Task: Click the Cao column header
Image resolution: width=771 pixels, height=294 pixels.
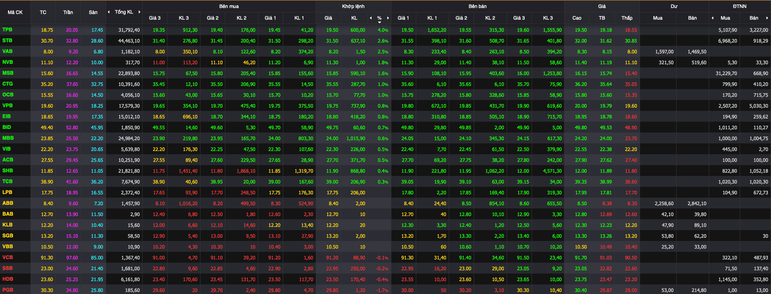Action: [x=577, y=18]
